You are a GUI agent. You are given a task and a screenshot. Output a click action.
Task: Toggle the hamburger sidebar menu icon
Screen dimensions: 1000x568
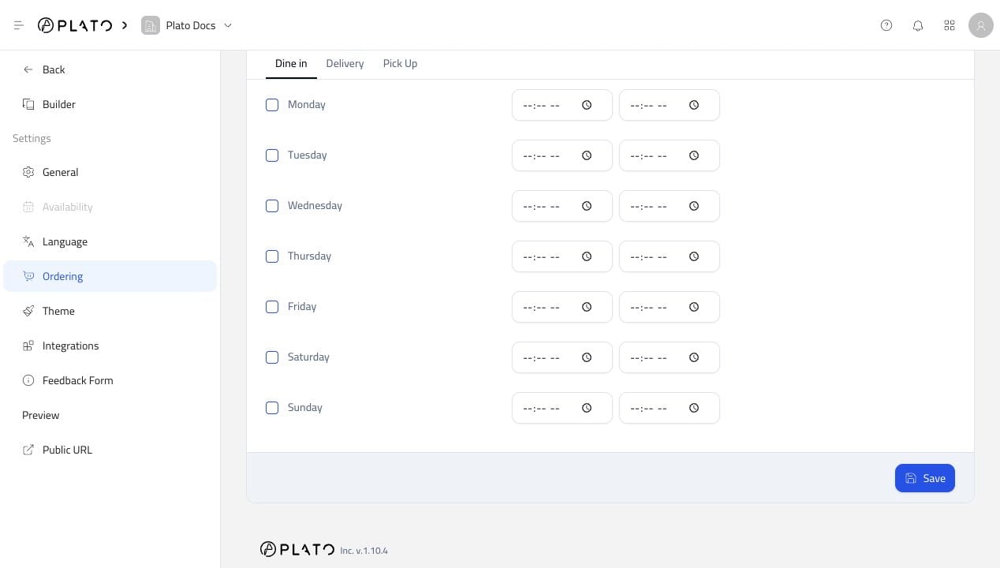19,25
